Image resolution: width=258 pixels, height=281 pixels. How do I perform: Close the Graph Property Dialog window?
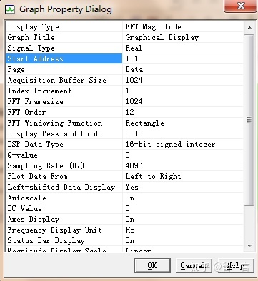click(241, 6)
